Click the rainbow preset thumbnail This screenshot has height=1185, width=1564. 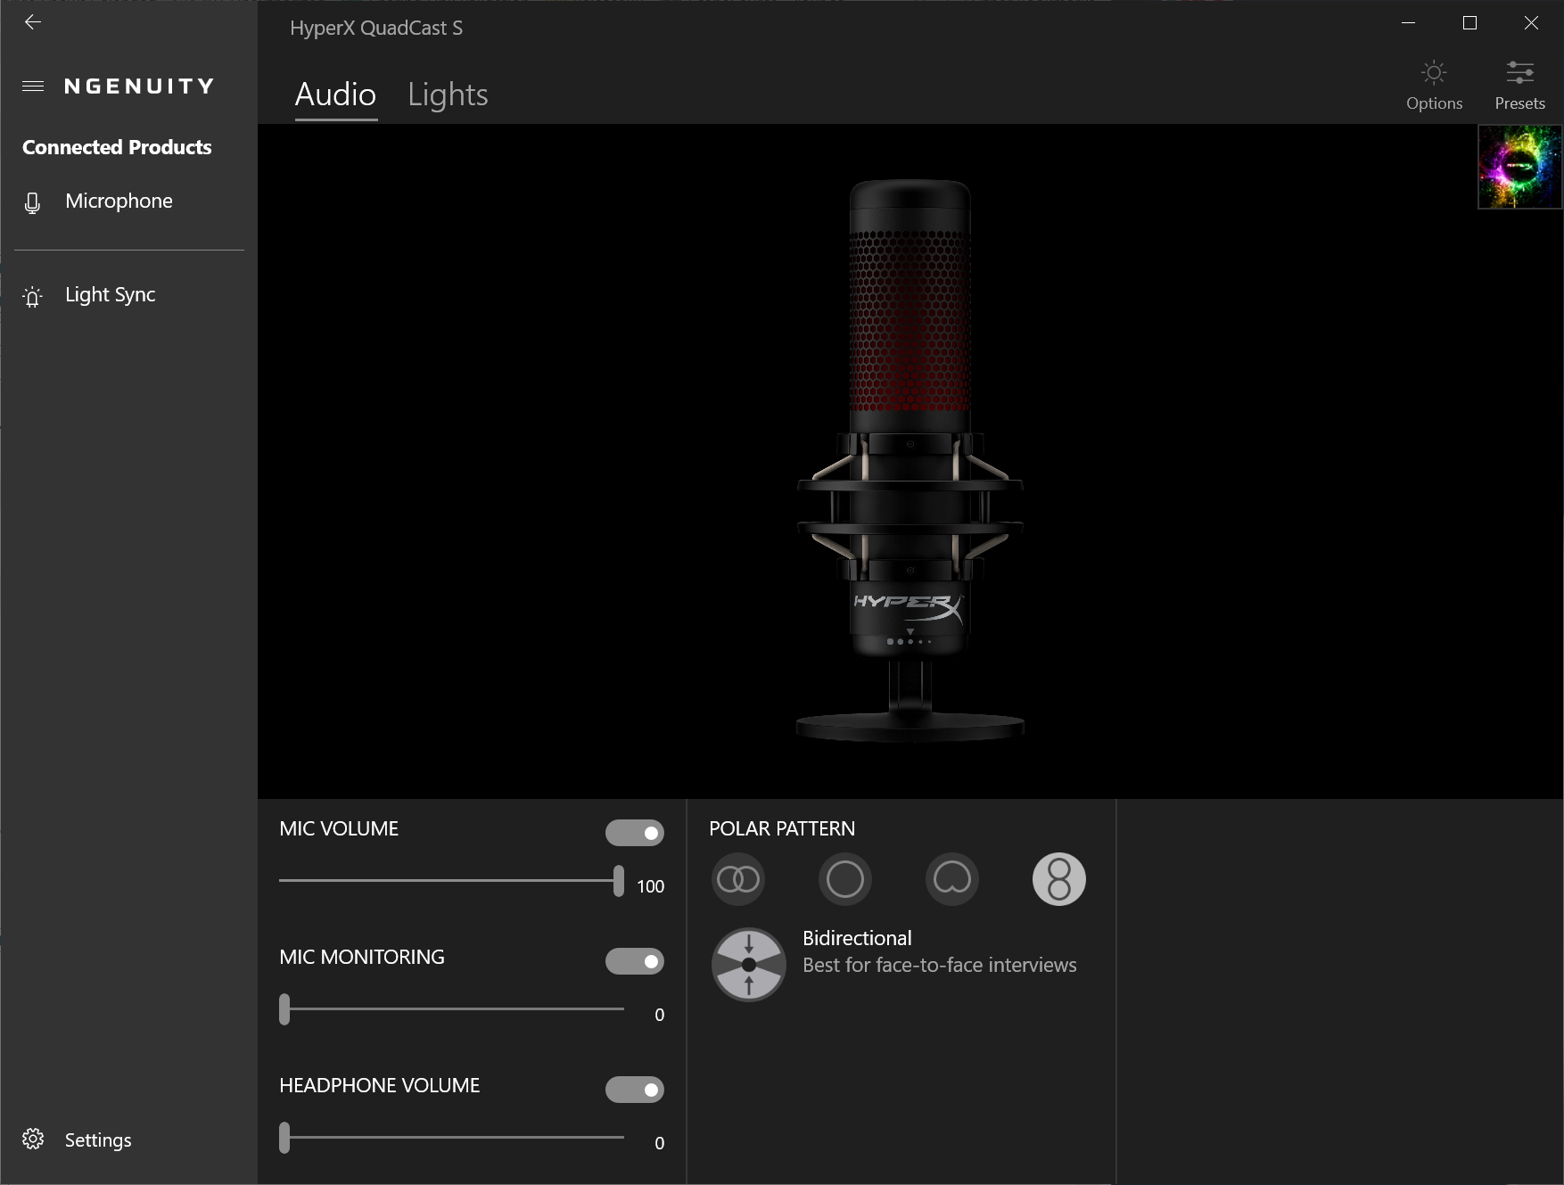(1519, 167)
